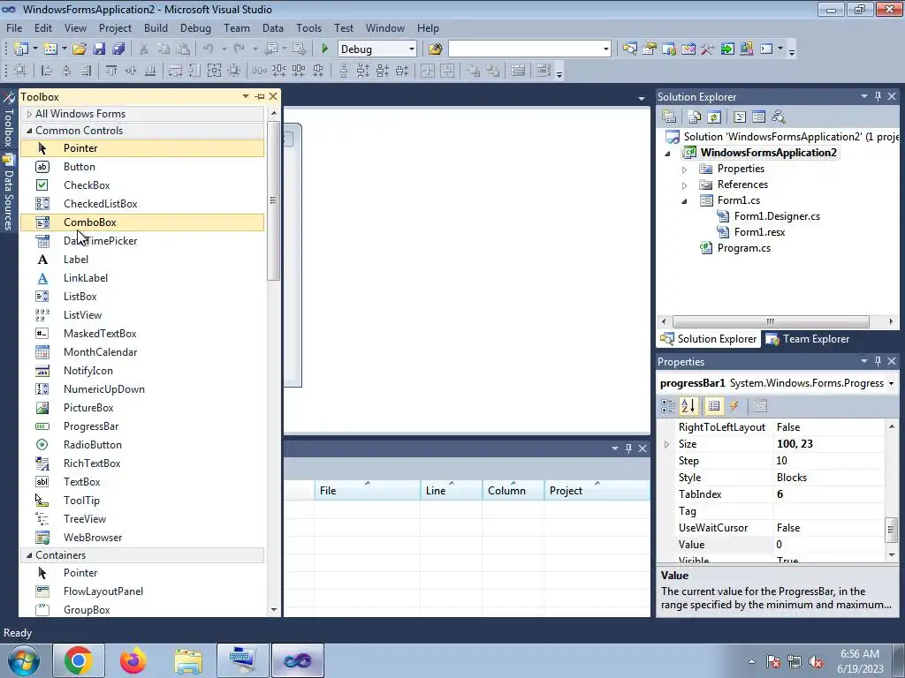
Task: Select the NumericUpDown control in Toolbox
Action: point(142,389)
